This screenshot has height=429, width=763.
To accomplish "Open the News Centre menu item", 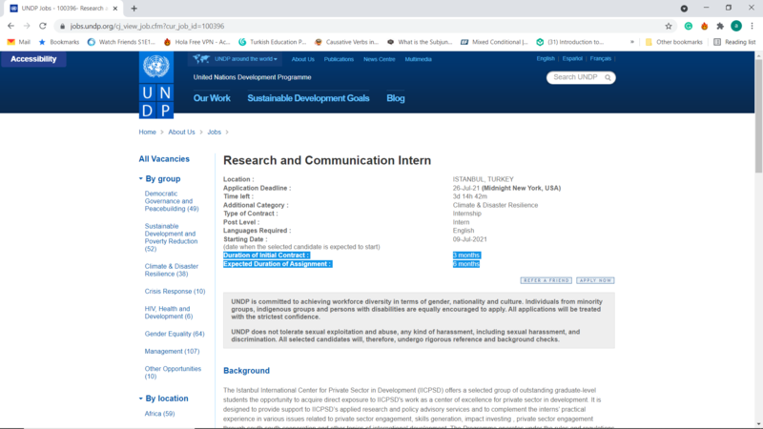I will [379, 59].
